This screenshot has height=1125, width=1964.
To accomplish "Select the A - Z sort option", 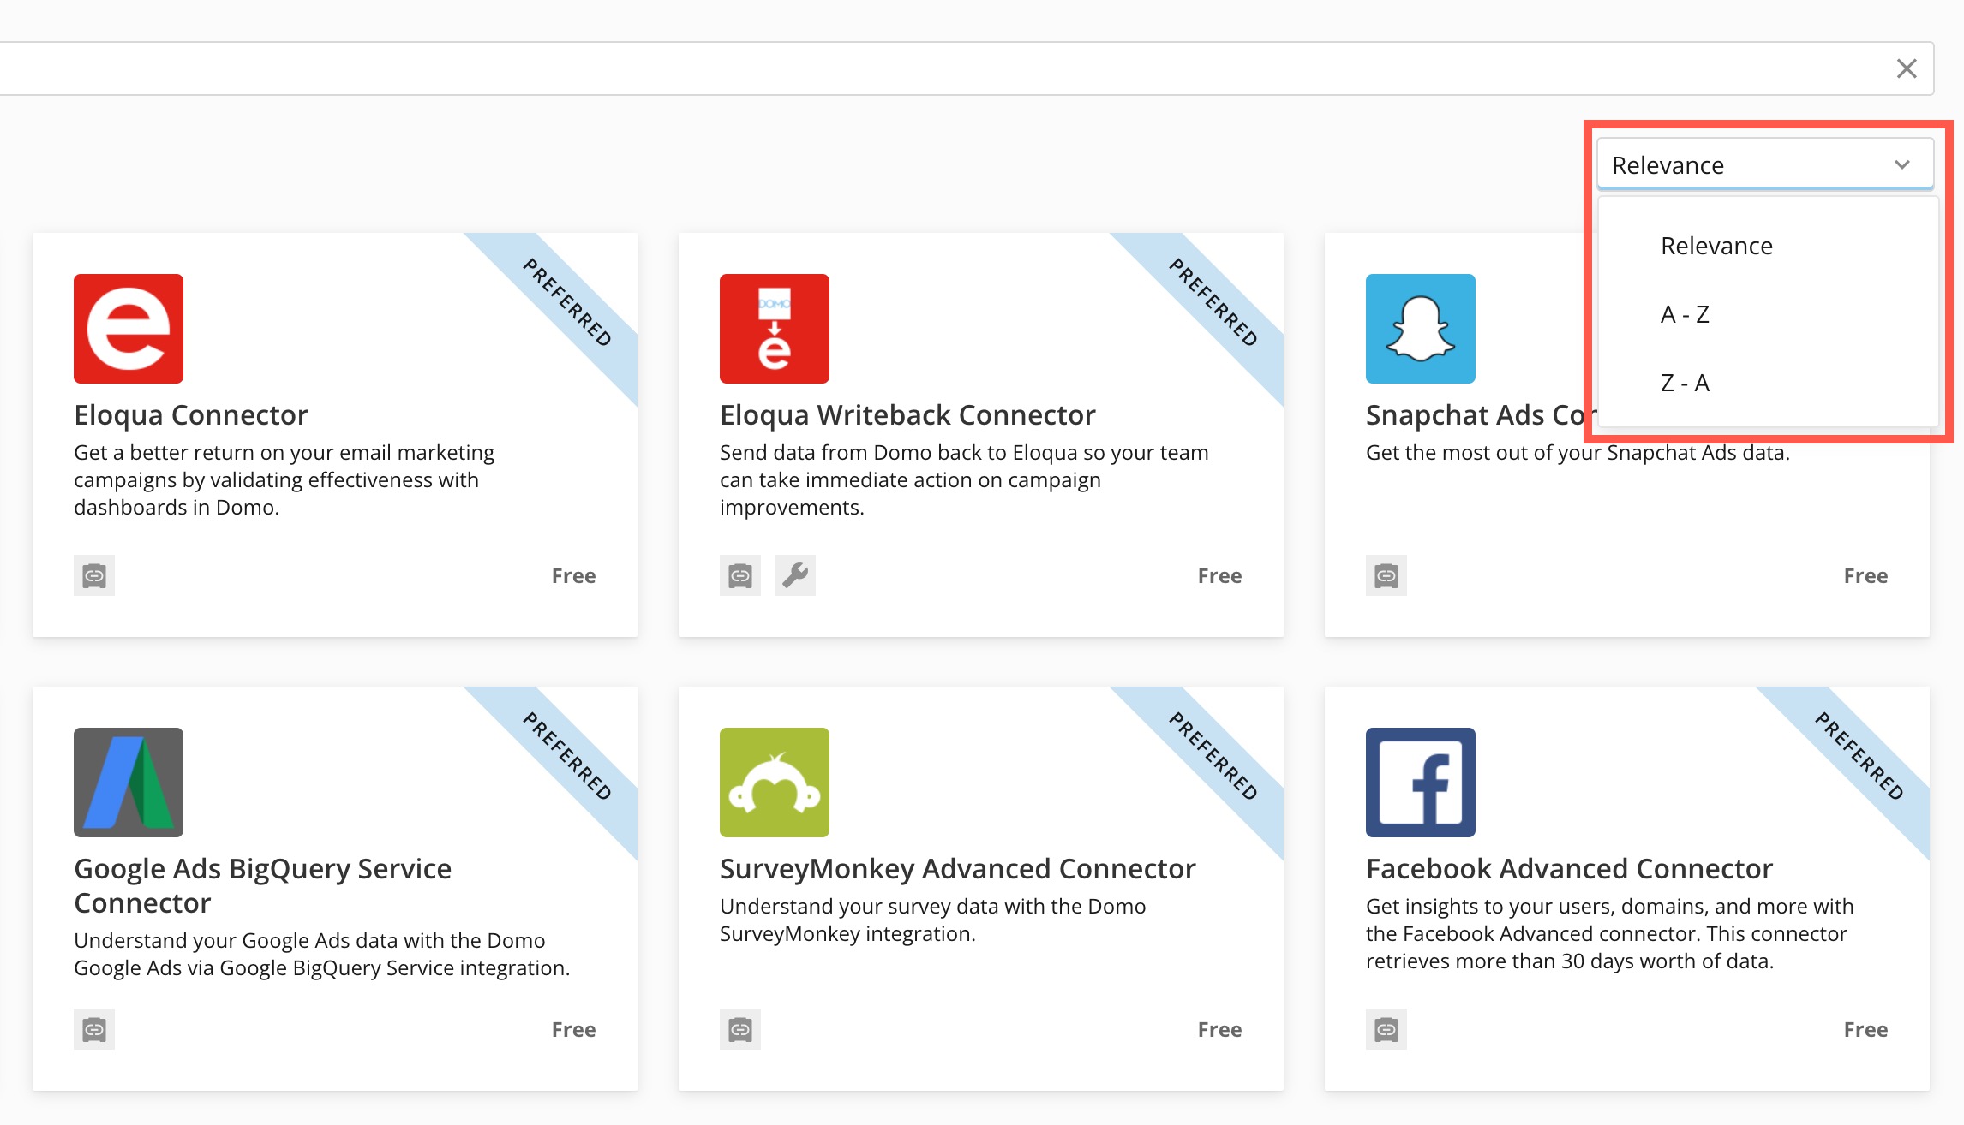I will [x=1685, y=314].
